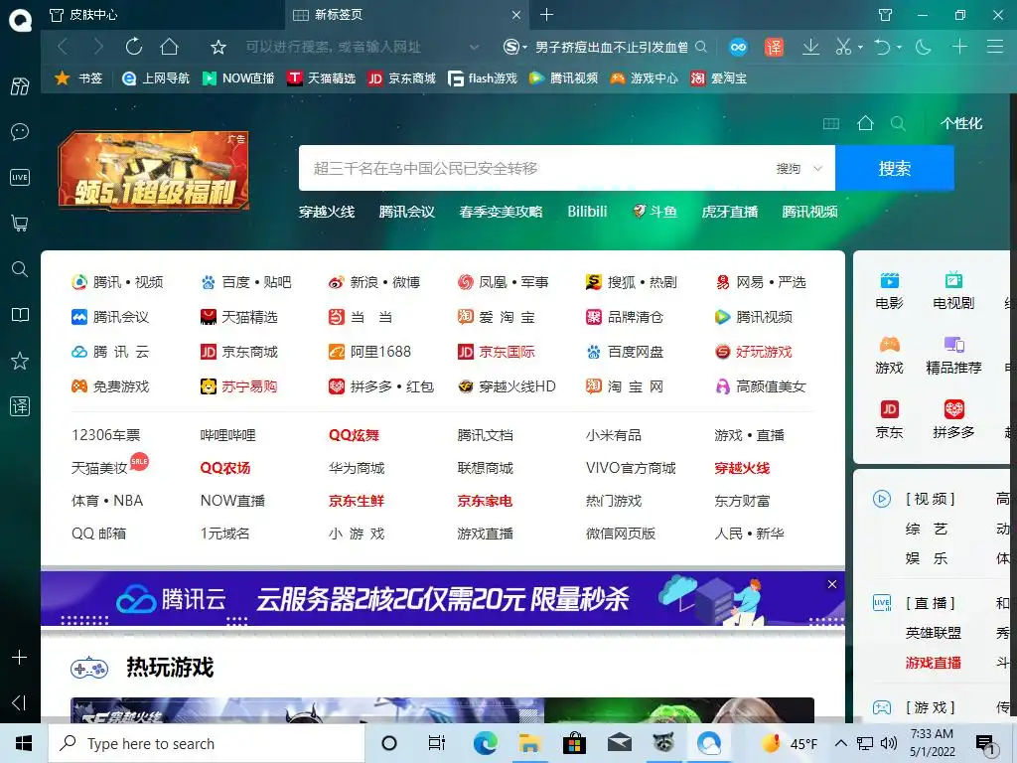
Task: Open the 12306车票 link
Action: 105,435
